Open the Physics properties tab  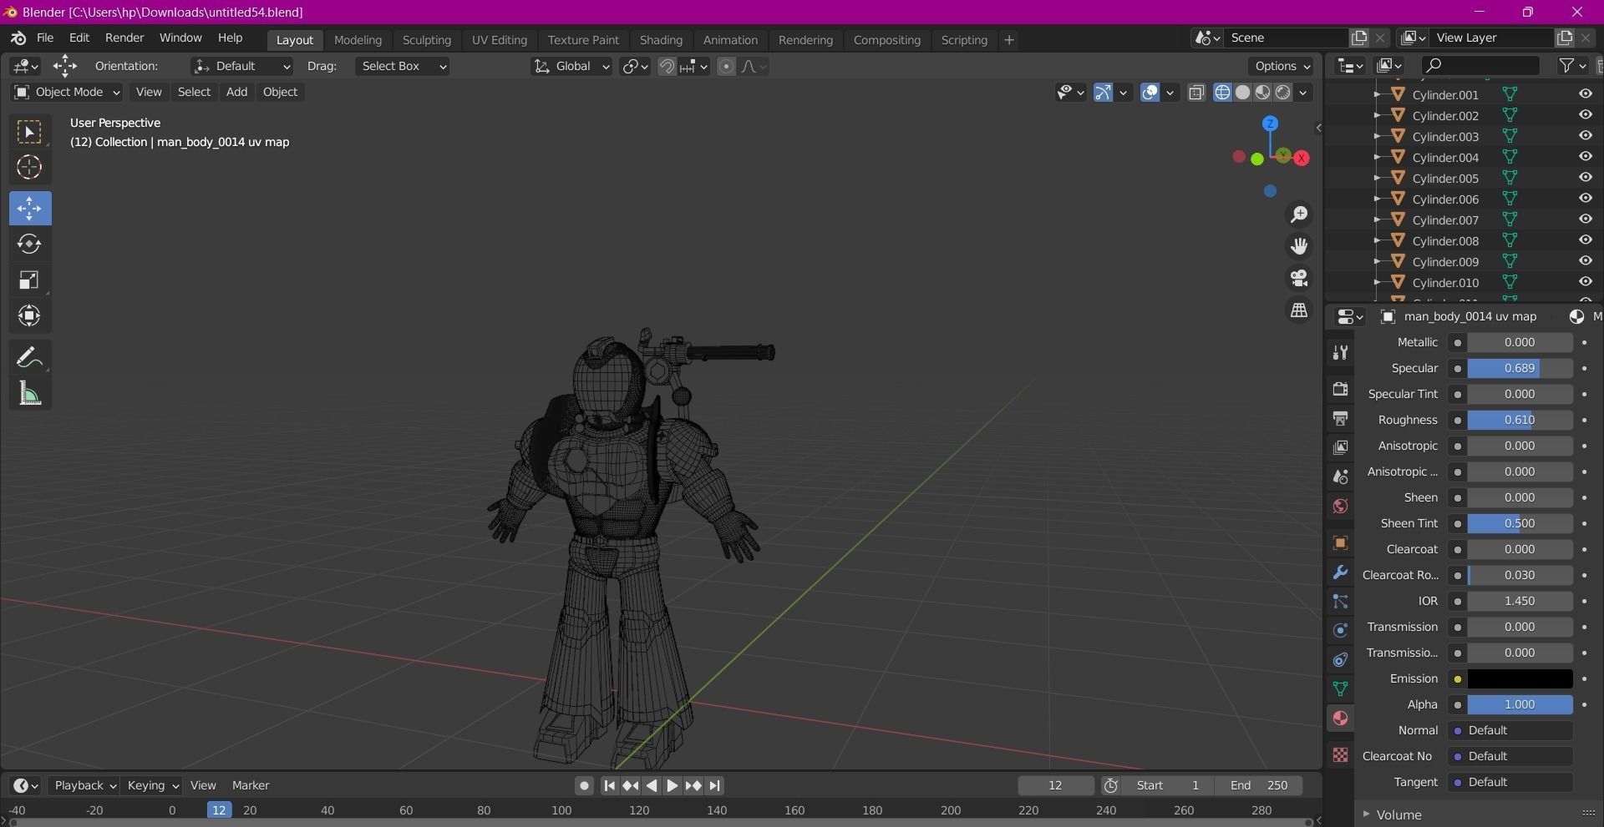[x=1340, y=630]
